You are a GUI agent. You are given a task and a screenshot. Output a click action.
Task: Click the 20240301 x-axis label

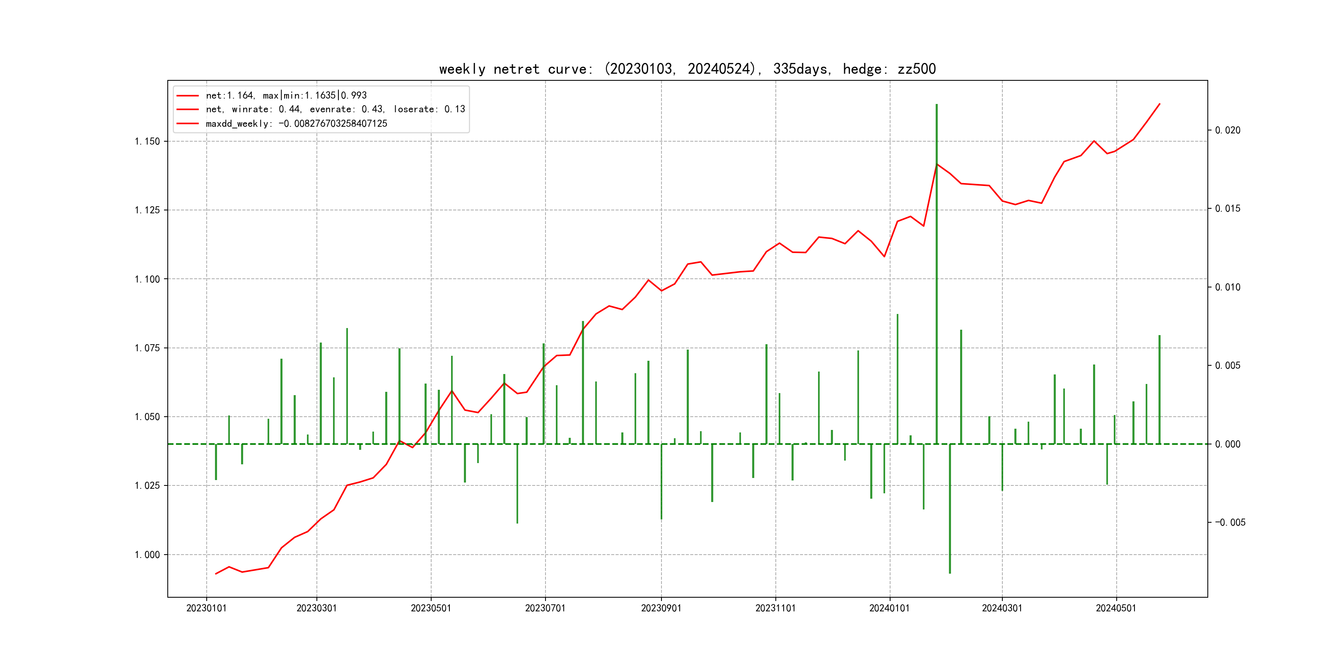[1002, 608]
